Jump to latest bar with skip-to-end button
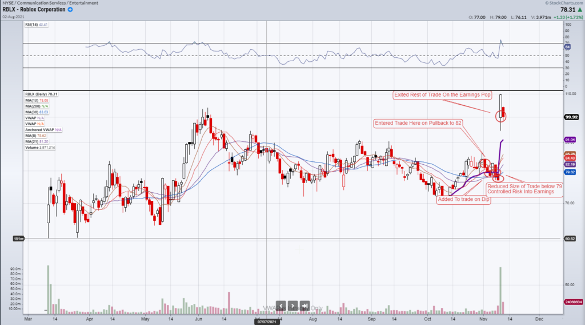 click(305, 306)
